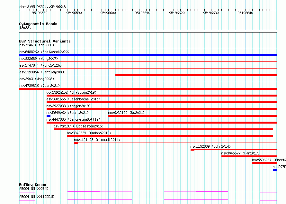Click the small red block of nsv1152339
Viewport: 286px width, 204px height.
point(192,150)
